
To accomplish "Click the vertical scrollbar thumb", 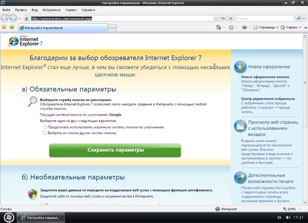I will point(305,82).
